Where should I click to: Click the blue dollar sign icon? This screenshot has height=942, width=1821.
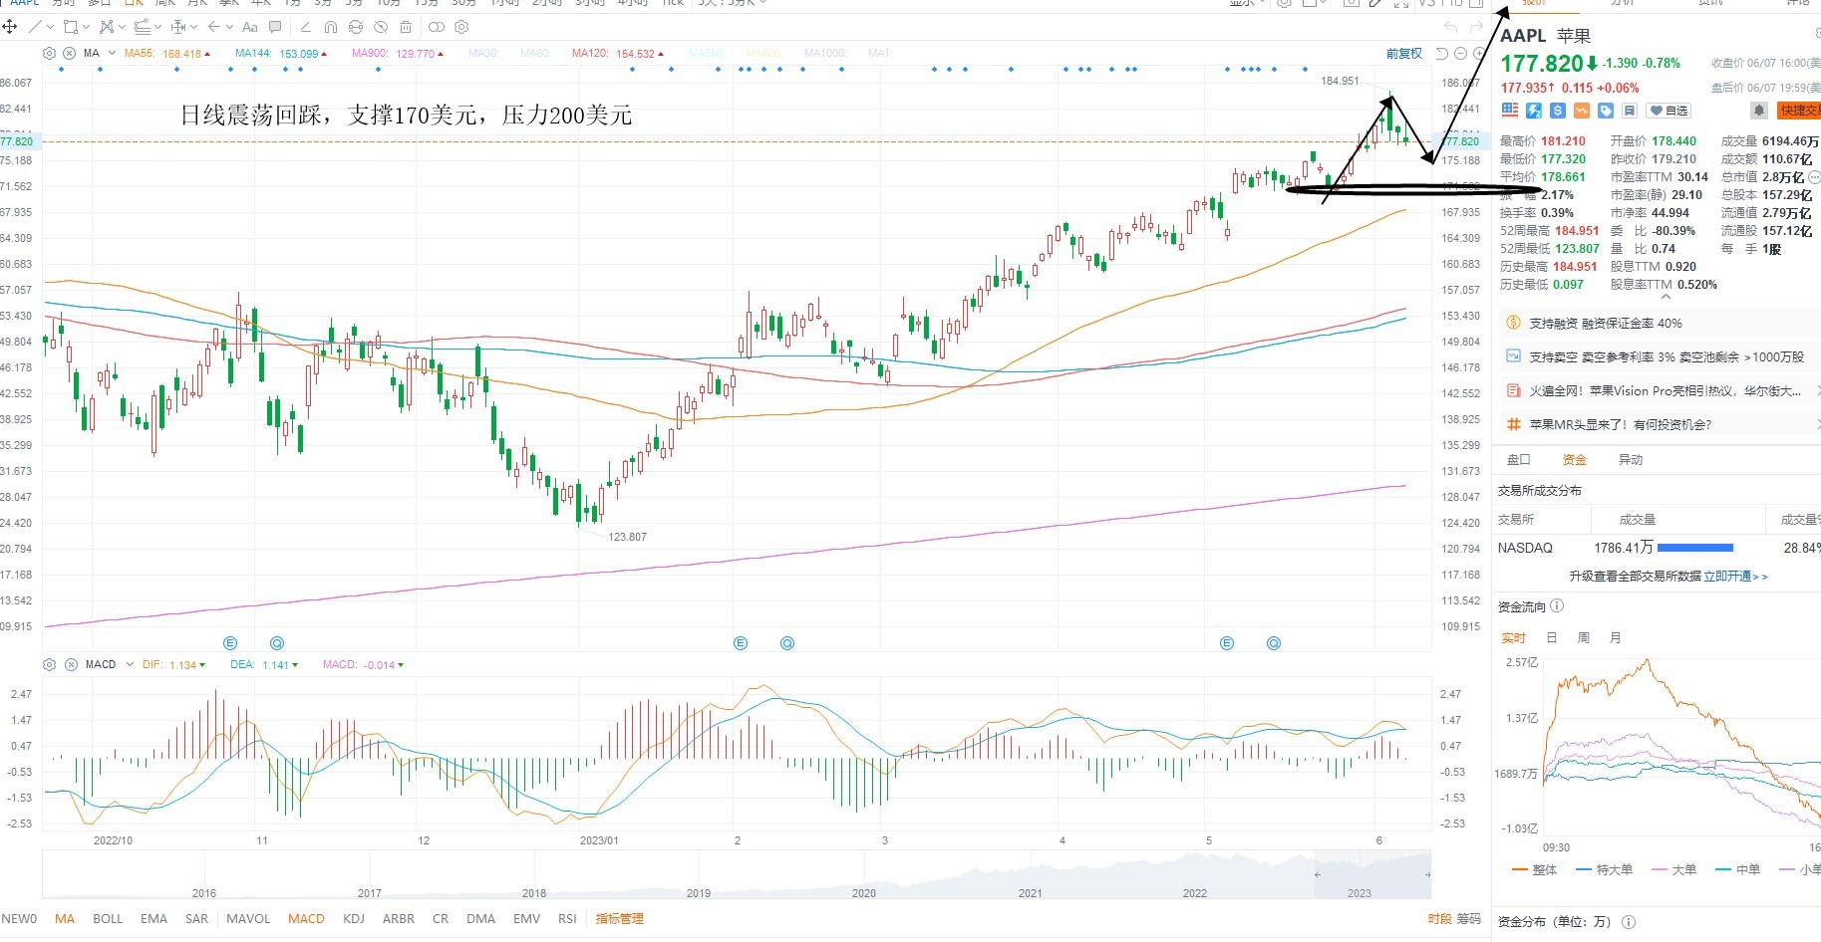pyautogui.click(x=1558, y=111)
